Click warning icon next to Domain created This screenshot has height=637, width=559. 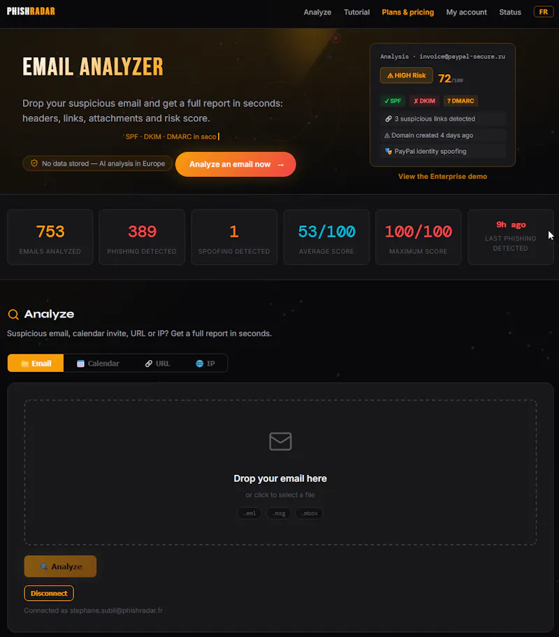[x=387, y=135]
